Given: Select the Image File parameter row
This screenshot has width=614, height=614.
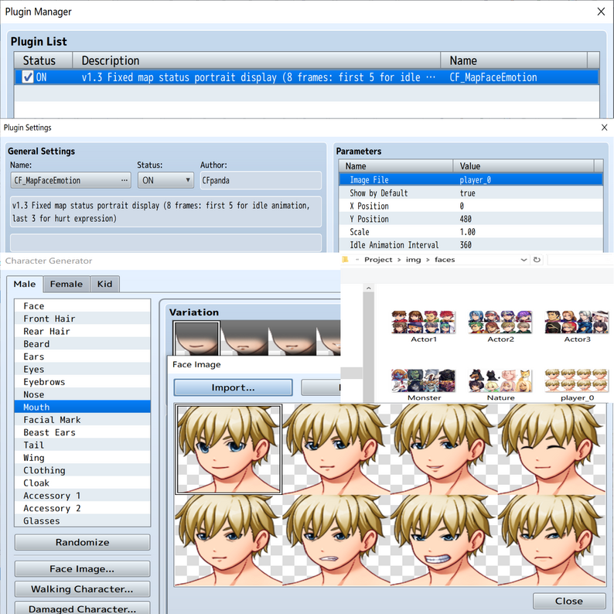Looking at the screenshot, I should coord(471,179).
